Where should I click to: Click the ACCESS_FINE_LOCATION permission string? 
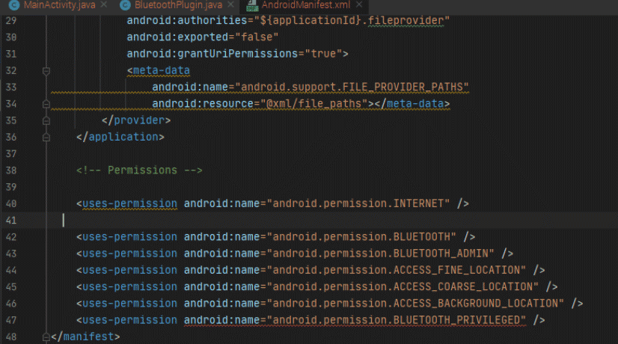pos(397,270)
